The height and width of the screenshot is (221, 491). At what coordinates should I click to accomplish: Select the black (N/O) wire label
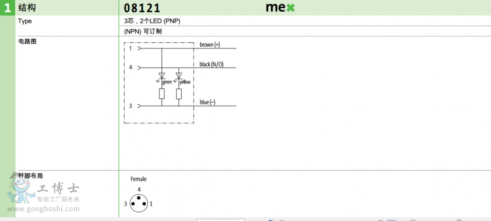click(211, 64)
